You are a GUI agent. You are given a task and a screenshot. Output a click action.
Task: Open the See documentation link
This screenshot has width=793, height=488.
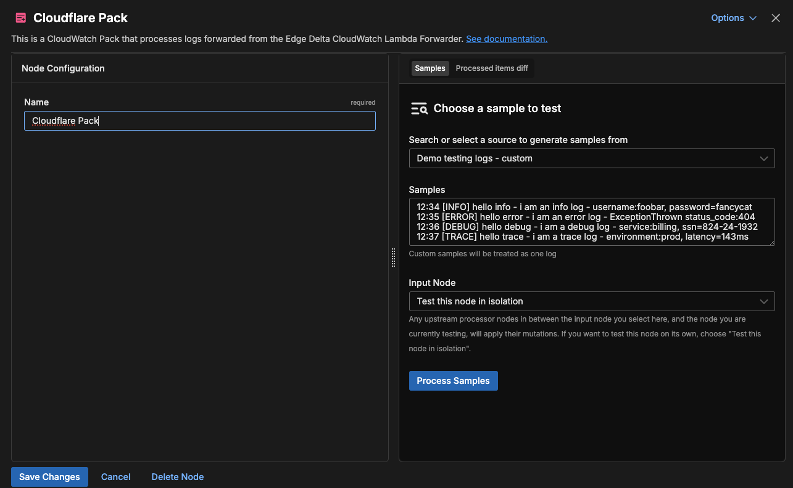(506, 39)
